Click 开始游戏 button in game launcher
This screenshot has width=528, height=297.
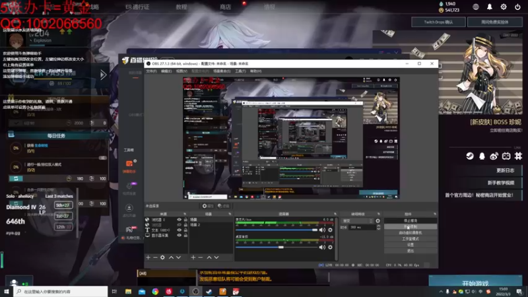pos(475,282)
